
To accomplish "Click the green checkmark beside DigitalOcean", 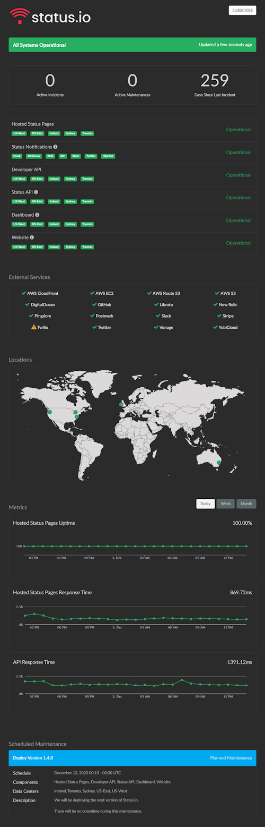I will coord(26,304).
